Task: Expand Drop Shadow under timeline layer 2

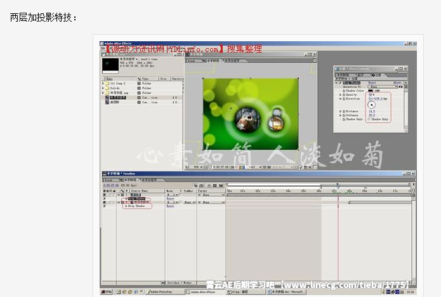Action: [126, 206]
